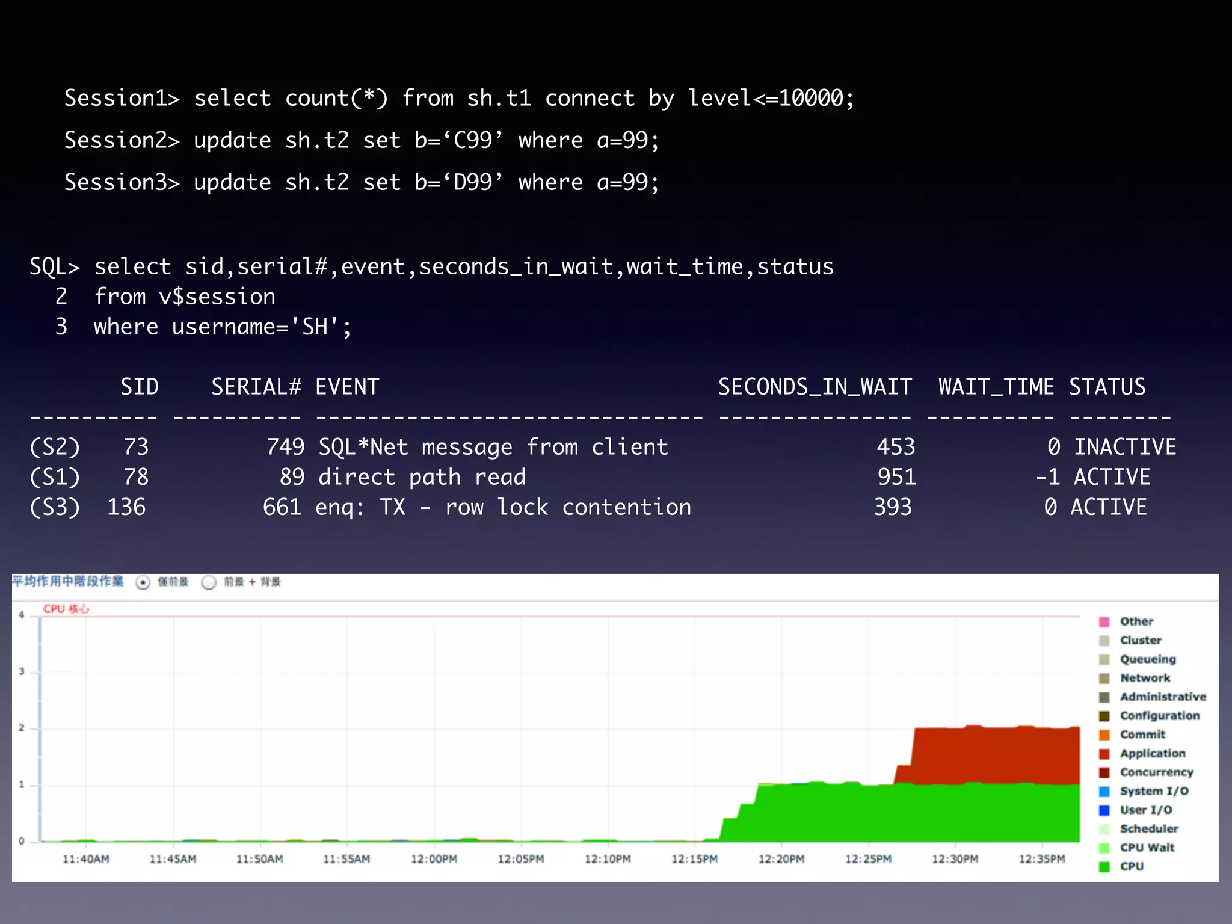Screen dimensions: 1232x924
Task: Click the SID column header
Action: 140,387
